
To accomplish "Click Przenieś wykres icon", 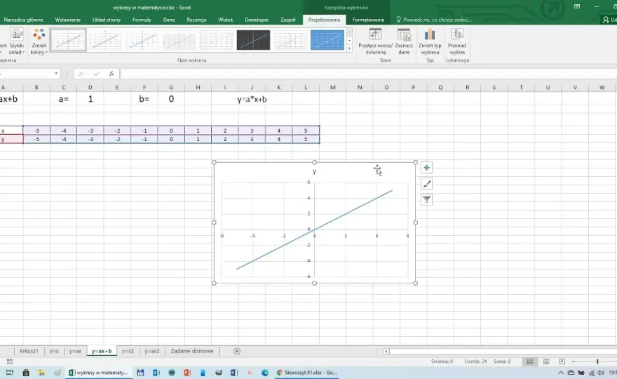I will (x=457, y=42).
